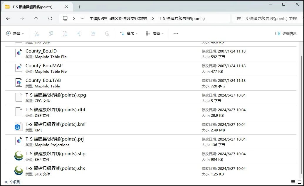Select T-S 福建县级界线(points).shp file name

[56, 154]
